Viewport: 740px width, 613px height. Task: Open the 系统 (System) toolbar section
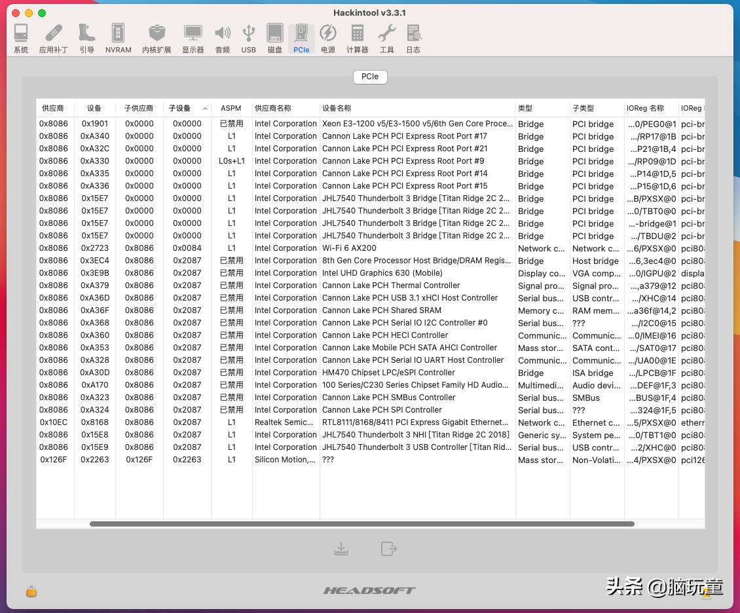pos(21,38)
